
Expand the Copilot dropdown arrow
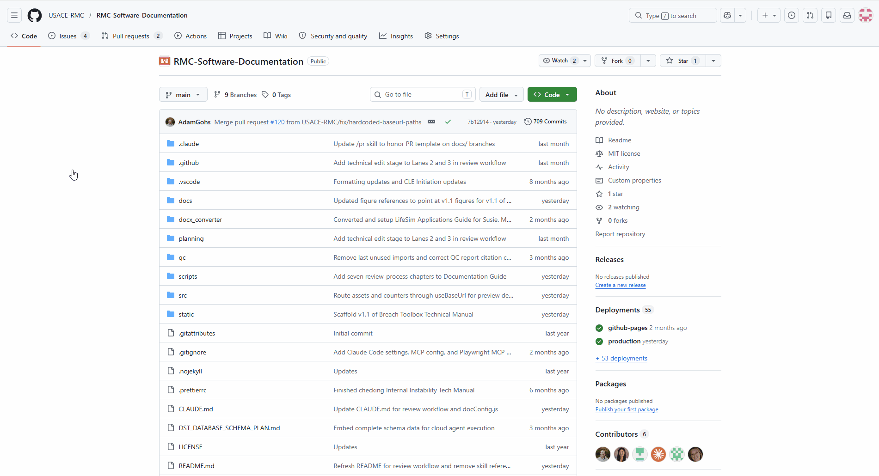click(740, 15)
